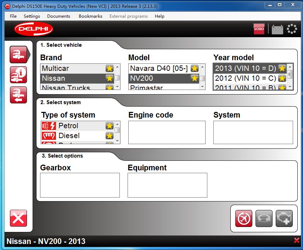
Task: Toggle favorite star for Diesel system
Action: click(x=110, y=136)
